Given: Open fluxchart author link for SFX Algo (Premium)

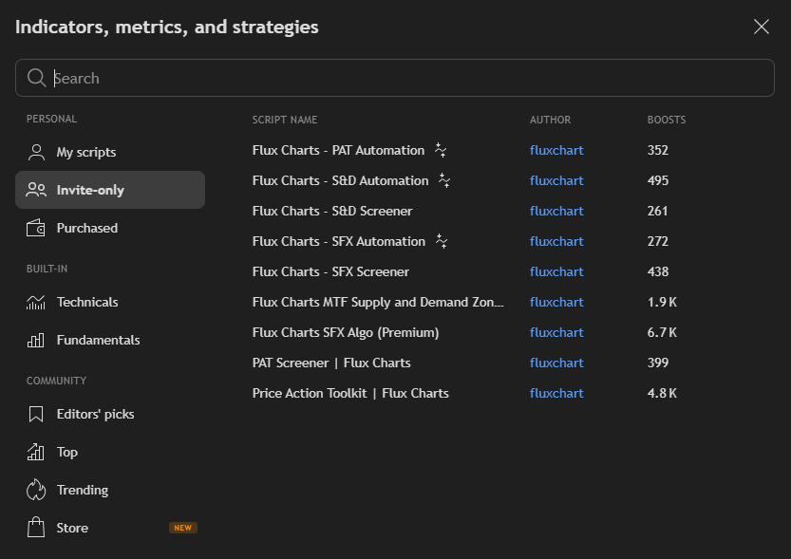Looking at the screenshot, I should point(556,333).
